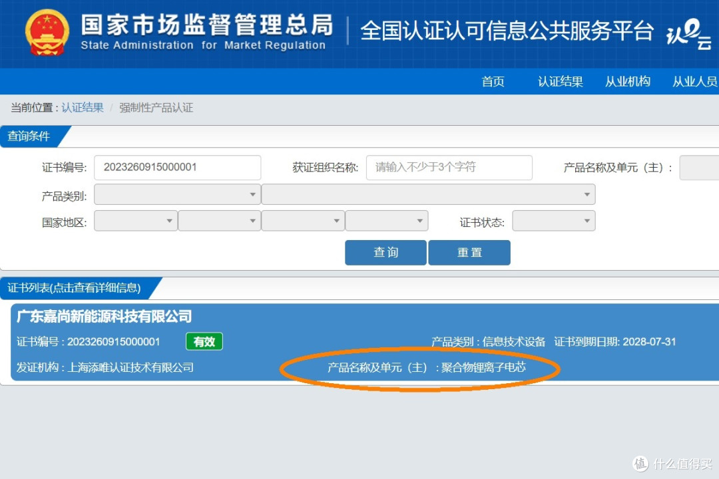Click the 查询 button
Image resolution: width=719 pixels, height=479 pixels.
tap(385, 253)
